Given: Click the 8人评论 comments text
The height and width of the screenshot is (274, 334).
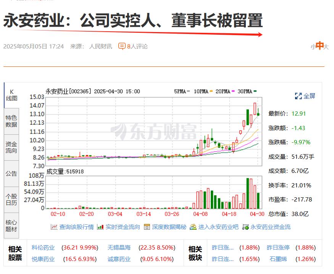Looking at the screenshot, I should 137,47.
